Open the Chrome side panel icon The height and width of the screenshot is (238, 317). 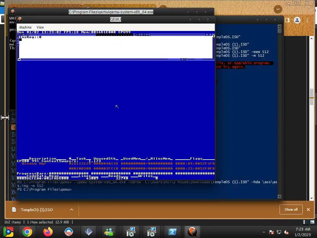coord(287,20)
